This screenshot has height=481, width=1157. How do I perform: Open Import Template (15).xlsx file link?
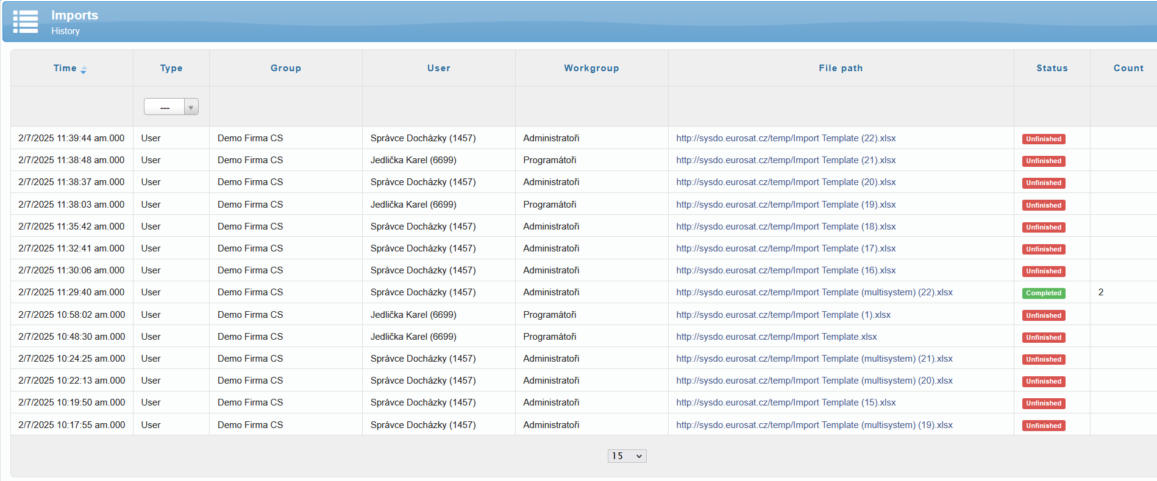click(x=786, y=402)
